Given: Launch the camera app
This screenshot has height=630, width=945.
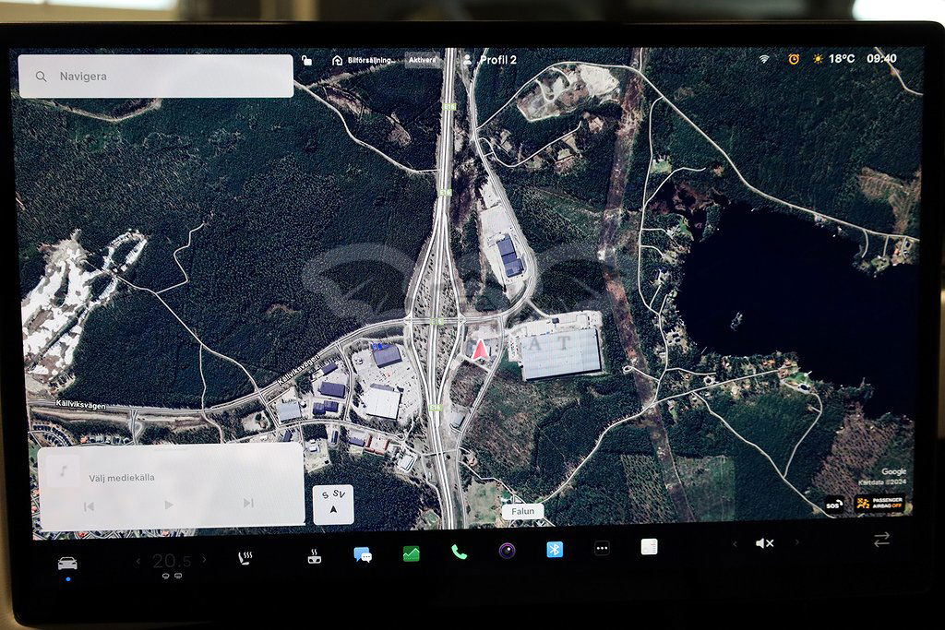Looking at the screenshot, I should [x=507, y=551].
